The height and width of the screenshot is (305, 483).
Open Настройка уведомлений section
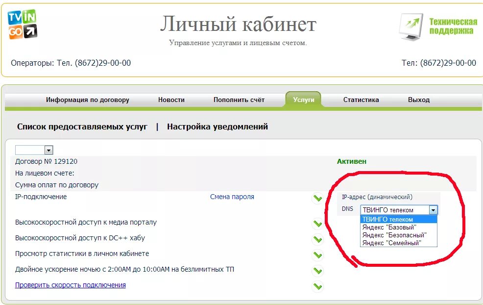(217, 127)
